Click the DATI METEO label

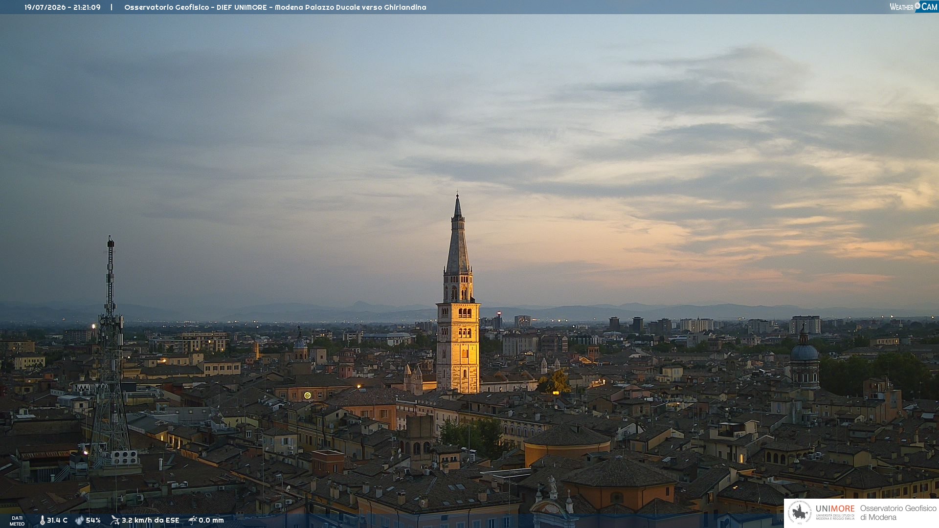coord(17,521)
